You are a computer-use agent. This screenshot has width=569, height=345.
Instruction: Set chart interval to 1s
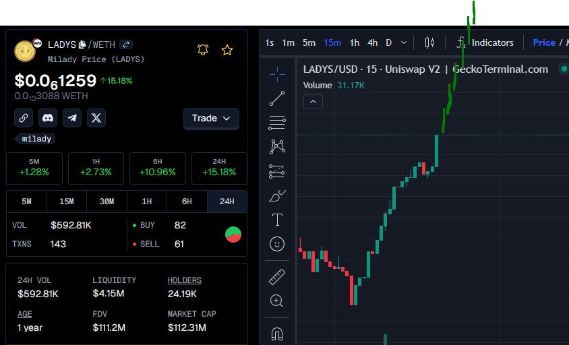[270, 43]
